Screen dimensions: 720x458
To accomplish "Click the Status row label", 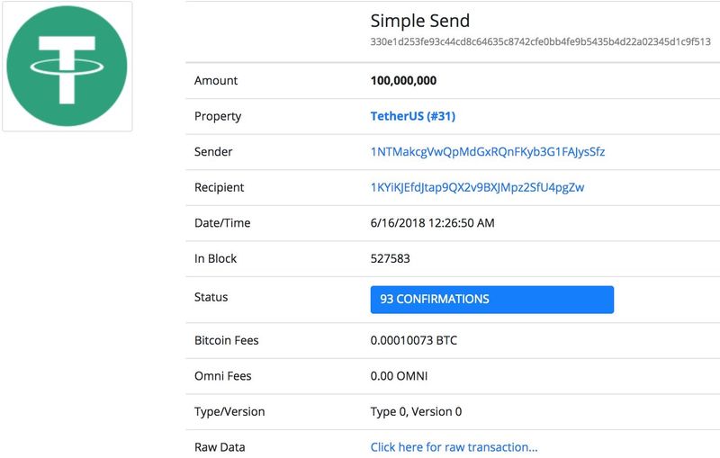I will [211, 297].
